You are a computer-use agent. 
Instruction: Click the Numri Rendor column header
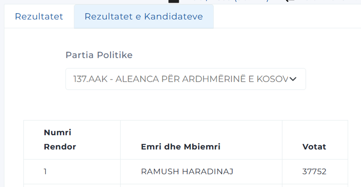(60, 140)
